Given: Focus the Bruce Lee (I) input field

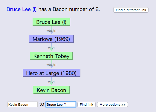Looking at the screenshot, I should (61, 105).
